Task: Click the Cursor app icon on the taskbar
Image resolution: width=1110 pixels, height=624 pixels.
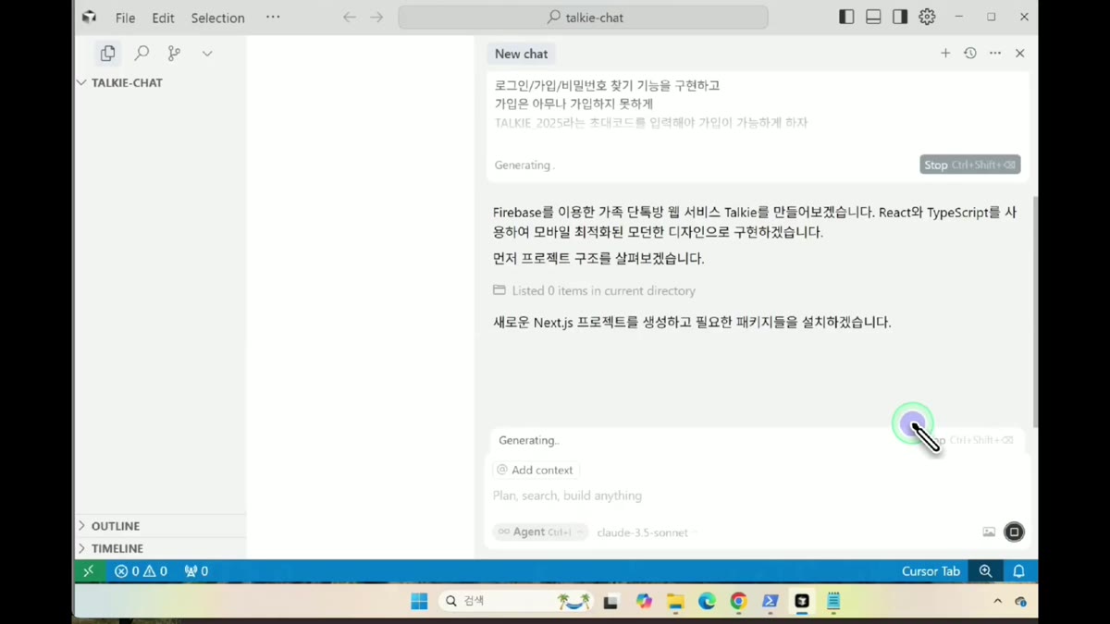Action: [802, 601]
